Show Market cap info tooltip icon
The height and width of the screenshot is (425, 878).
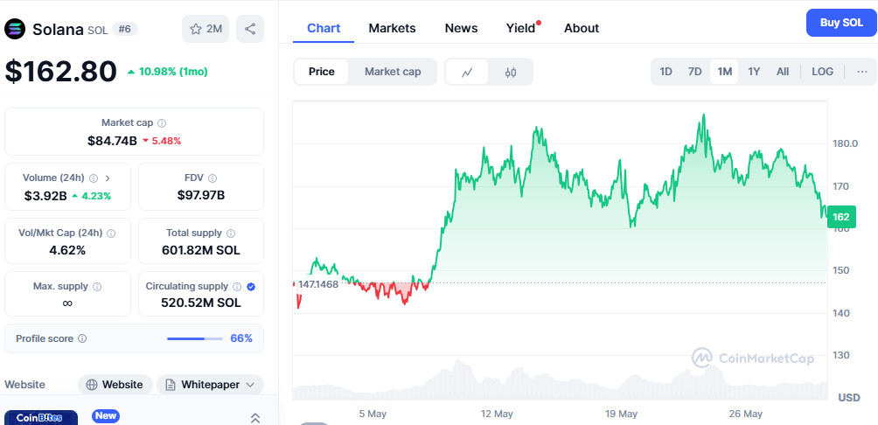point(162,122)
